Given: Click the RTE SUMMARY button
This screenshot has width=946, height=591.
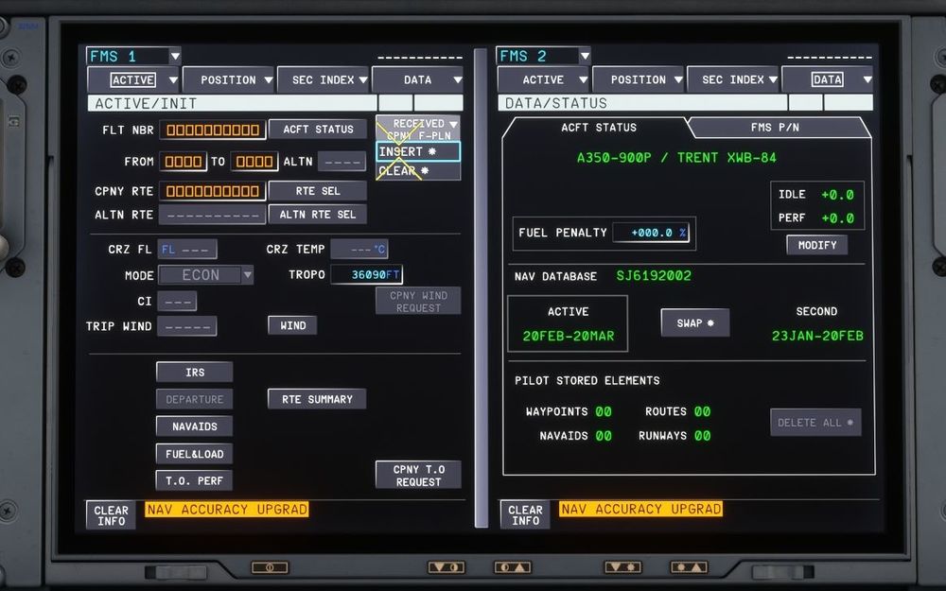Looking at the screenshot, I should pyautogui.click(x=317, y=399).
